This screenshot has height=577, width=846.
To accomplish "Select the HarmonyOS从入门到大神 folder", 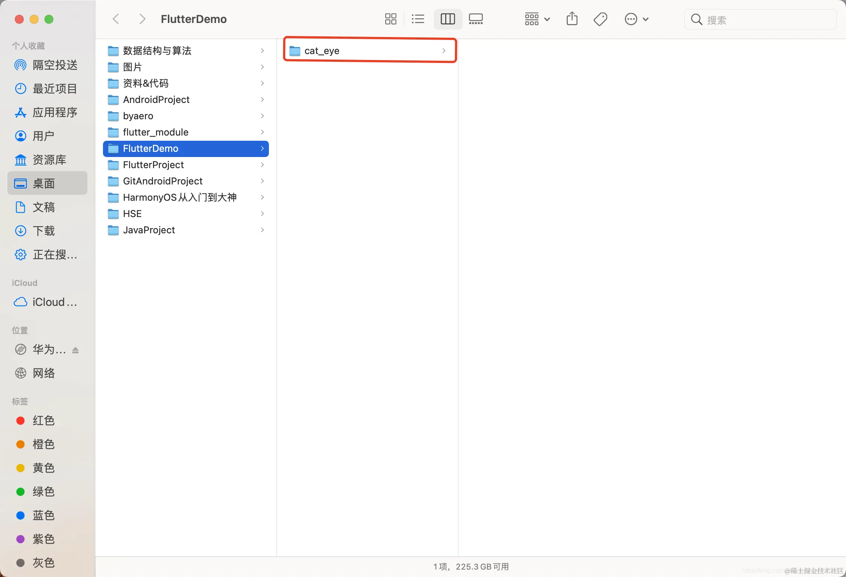I will (180, 197).
